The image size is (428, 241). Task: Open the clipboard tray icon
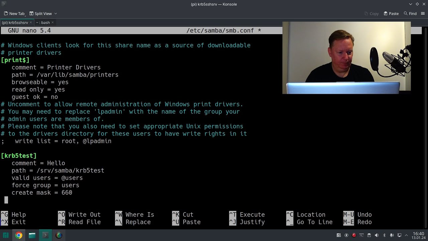coord(369,235)
